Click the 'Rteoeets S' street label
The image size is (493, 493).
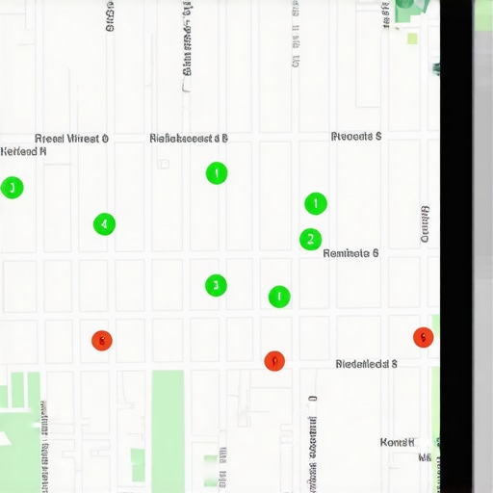(356, 137)
